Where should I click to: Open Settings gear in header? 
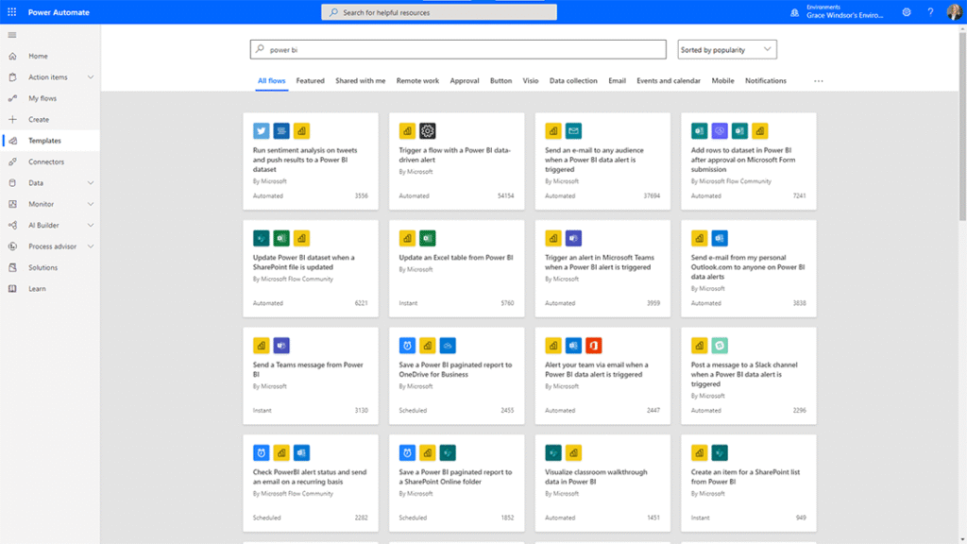point(907,12)
